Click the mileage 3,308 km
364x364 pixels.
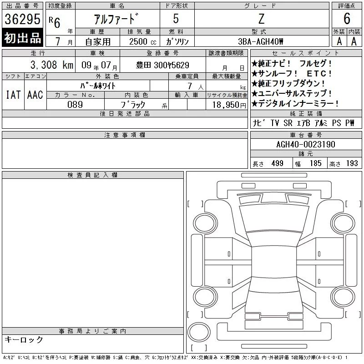pos(52,65)
